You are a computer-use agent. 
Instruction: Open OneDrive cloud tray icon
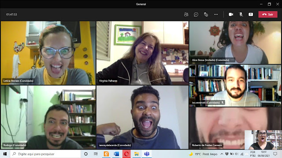[247, 154]
